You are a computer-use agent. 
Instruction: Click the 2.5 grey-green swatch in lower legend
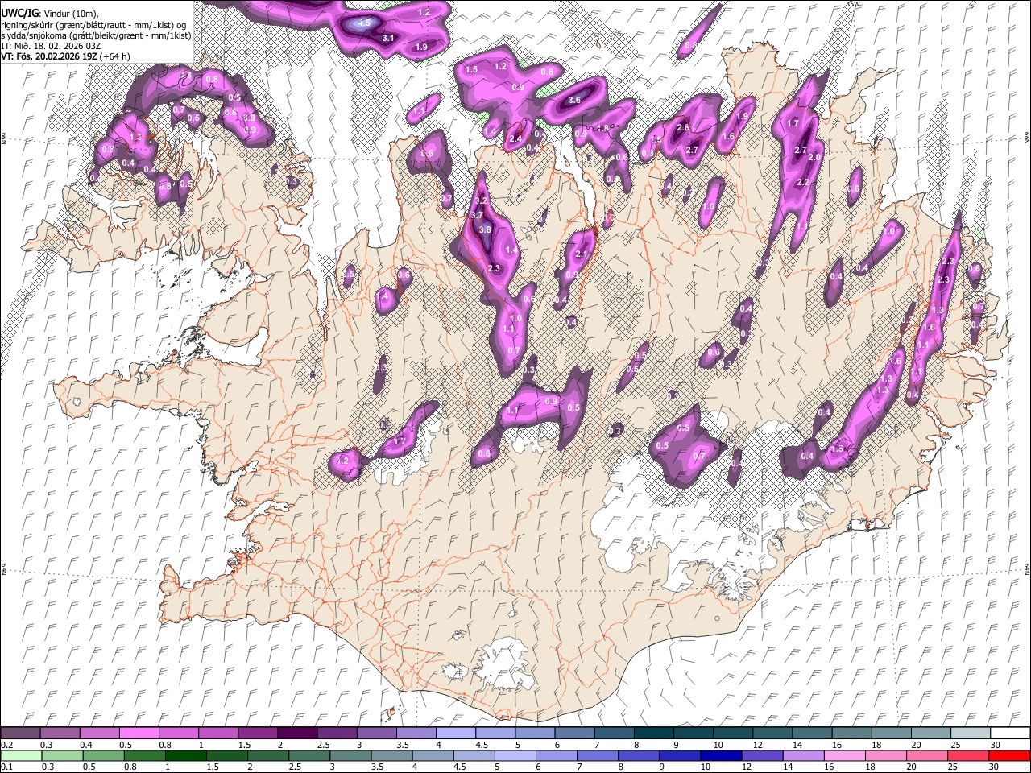(309, 755)
